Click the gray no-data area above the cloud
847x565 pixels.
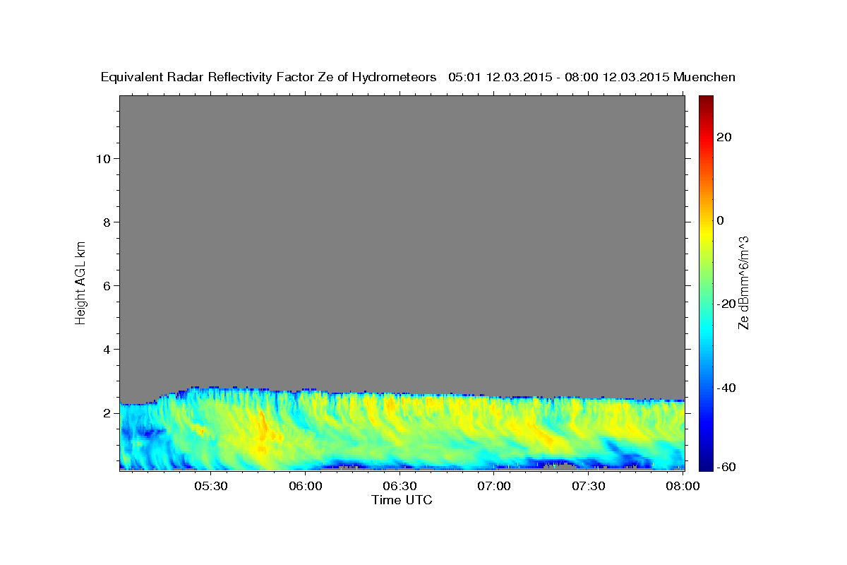(402, 240)
